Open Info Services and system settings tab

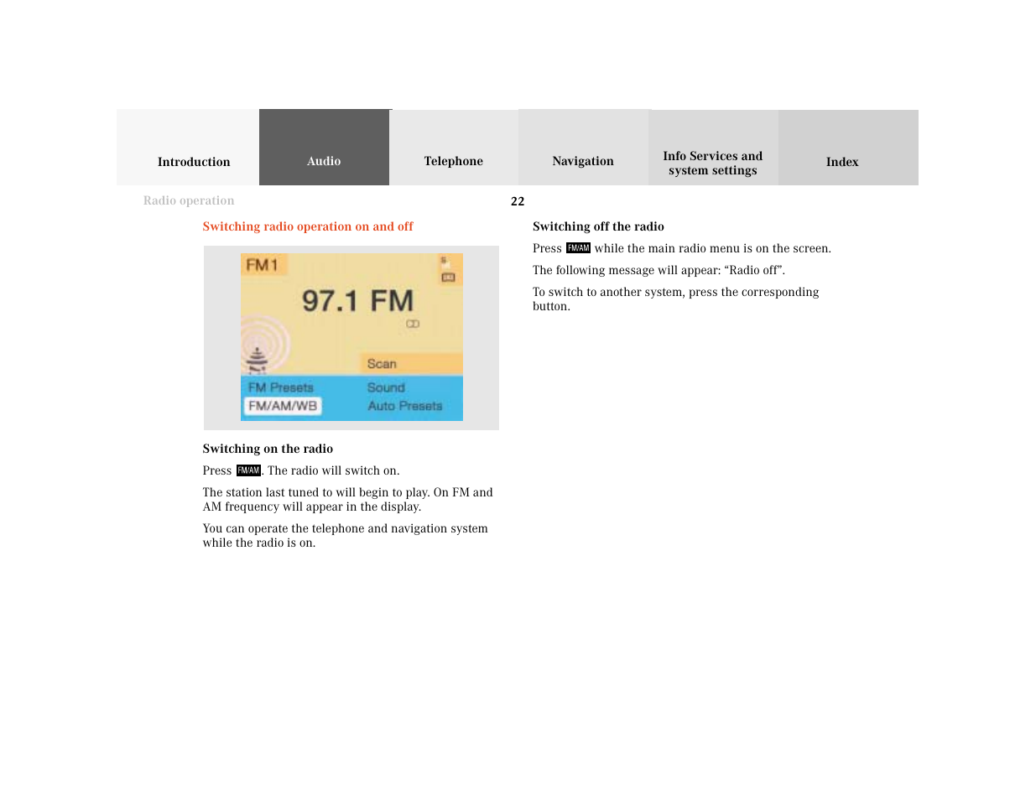[x=713, y=148]
